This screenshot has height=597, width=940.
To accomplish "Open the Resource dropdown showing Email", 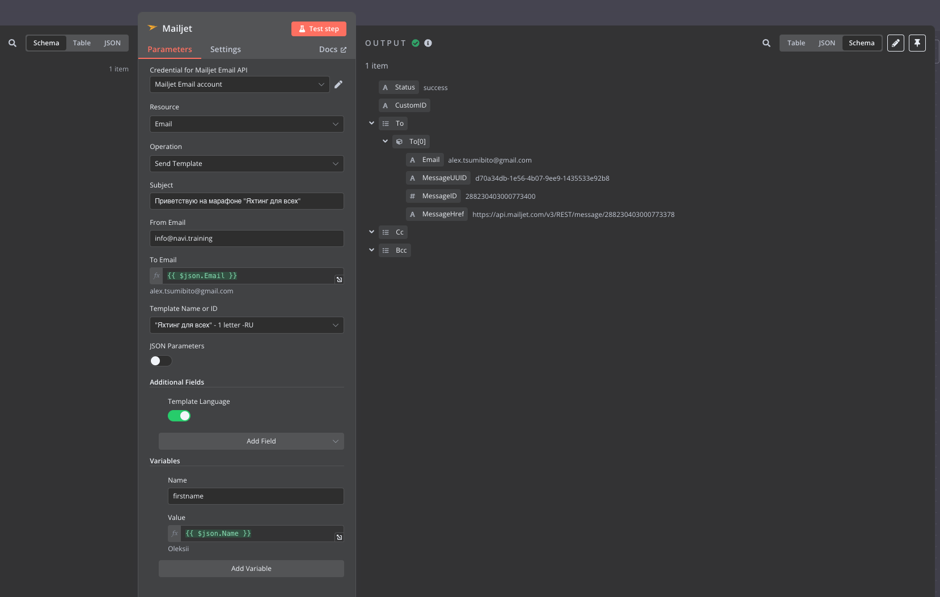I will tap(247, 124).
